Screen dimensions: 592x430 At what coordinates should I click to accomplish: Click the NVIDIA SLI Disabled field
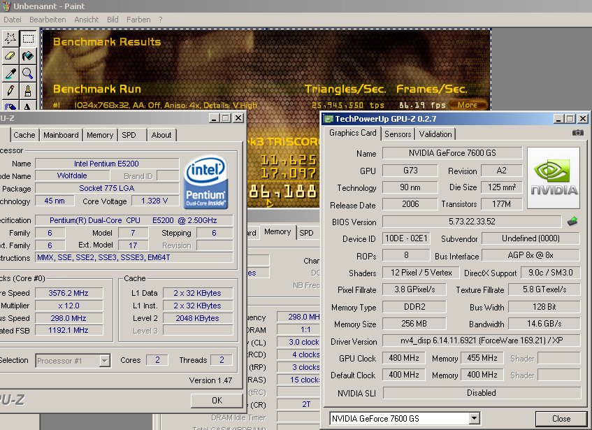point(482,393)
